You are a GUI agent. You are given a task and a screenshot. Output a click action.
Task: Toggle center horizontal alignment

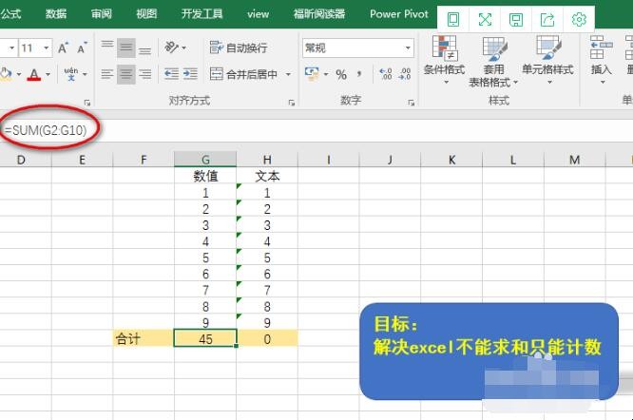(126, 74)
